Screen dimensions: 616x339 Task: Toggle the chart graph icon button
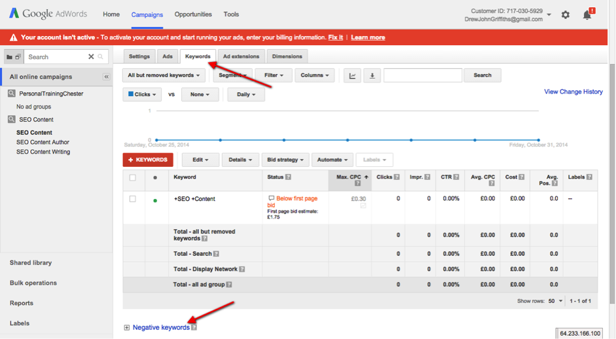point(352,75)
